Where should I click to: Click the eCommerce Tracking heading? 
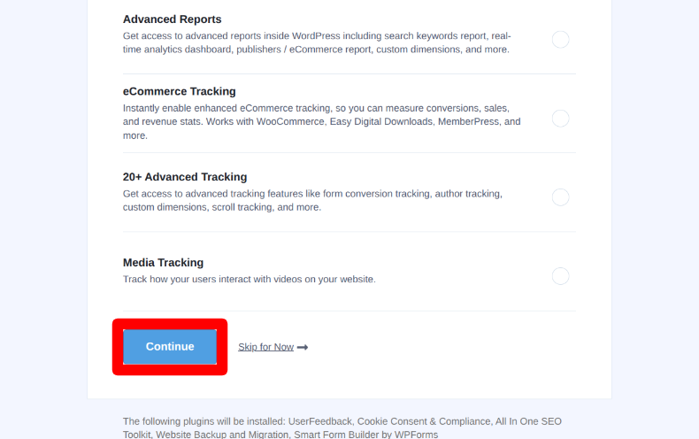pos(179,91)
